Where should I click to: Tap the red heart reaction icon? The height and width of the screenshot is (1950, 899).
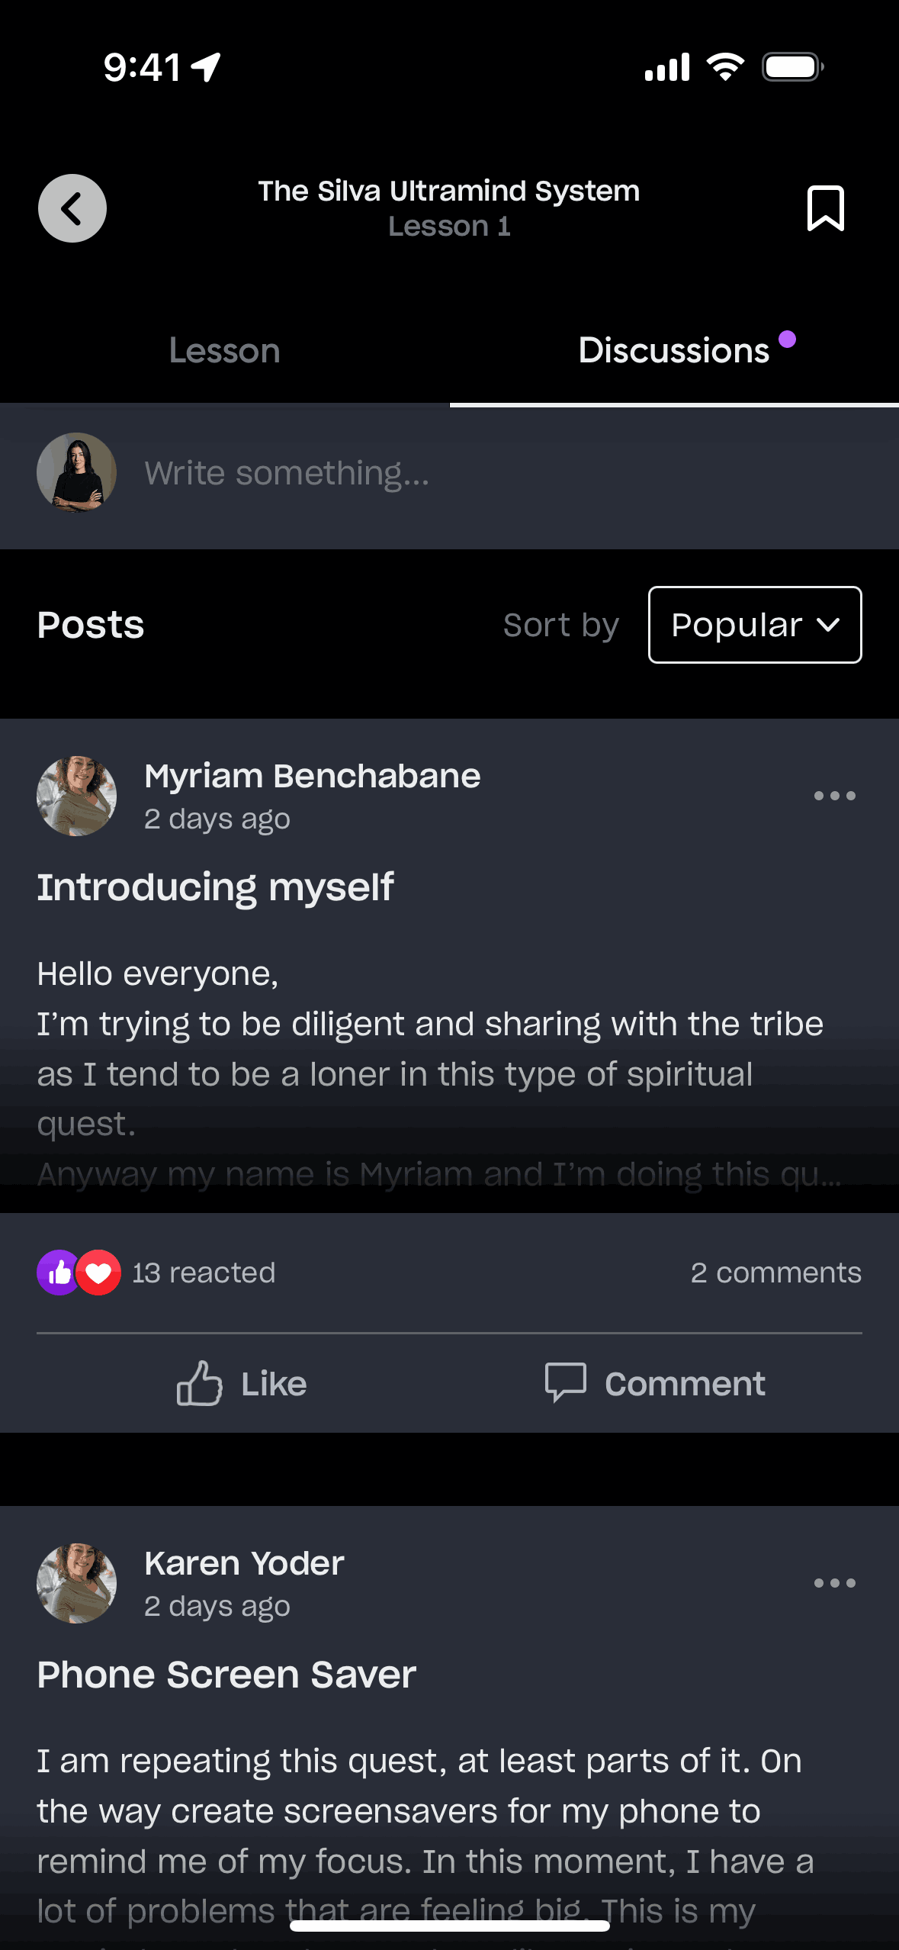(99, 1273)
